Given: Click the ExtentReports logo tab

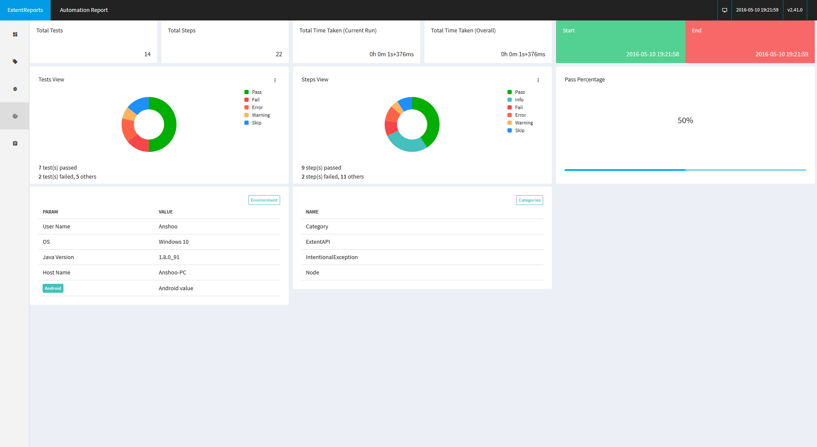Looking at the screenshot, I should [x=25, y=10].
